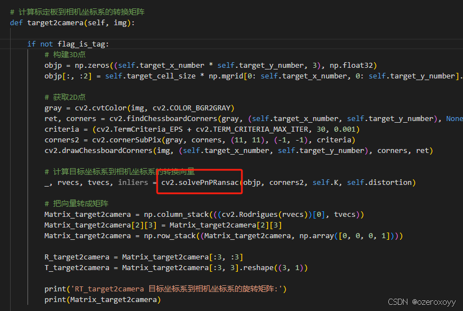Click np.column_stack call

pos(176,214)
